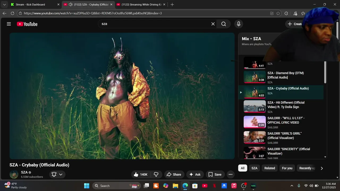Viewport: 340px width, 191px height.
Task: Click the taskbar Search box
Action: (x=116, y=186)
